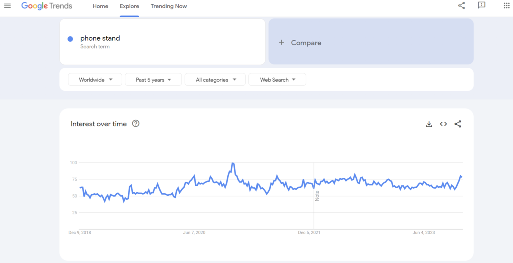
Task: Click the share icon in top header
Action: [x=461, y=6]
